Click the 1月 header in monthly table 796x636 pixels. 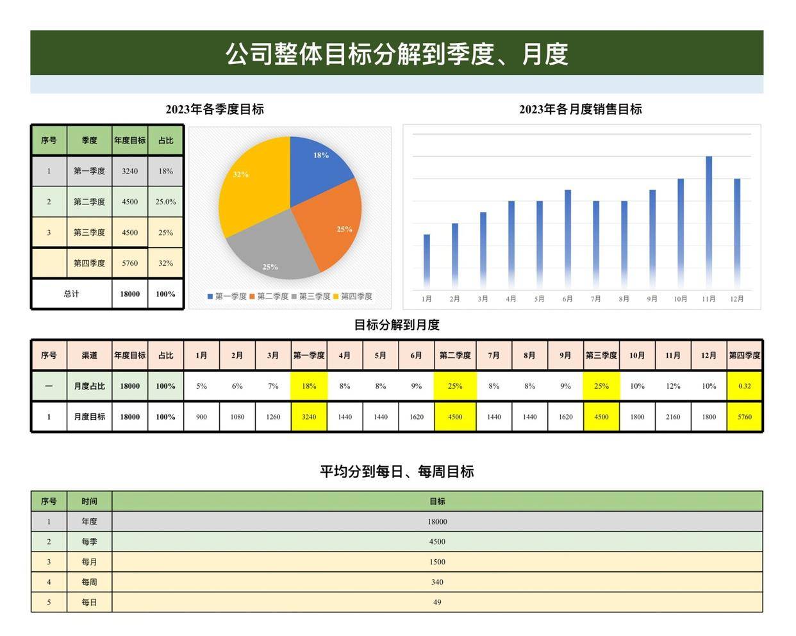pyautogui.click(x=201, y=355)
